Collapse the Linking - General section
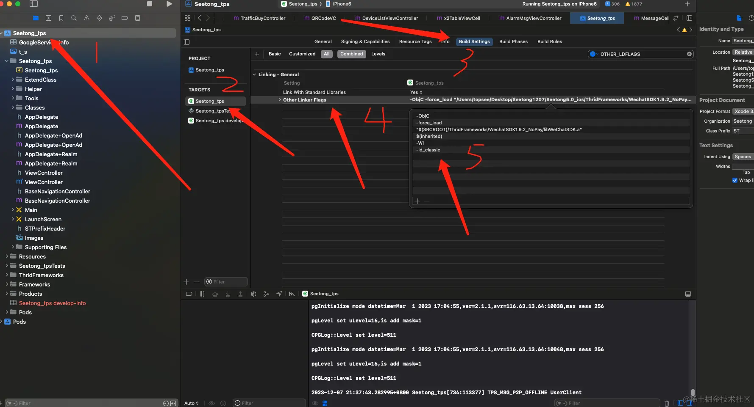The height and width of the screenshot is (407, 754). pyautogui.click(x=254, y=75)
